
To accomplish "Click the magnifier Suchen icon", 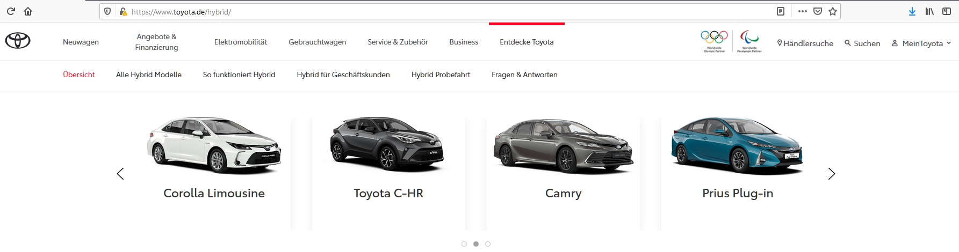I will pos(848,43).
